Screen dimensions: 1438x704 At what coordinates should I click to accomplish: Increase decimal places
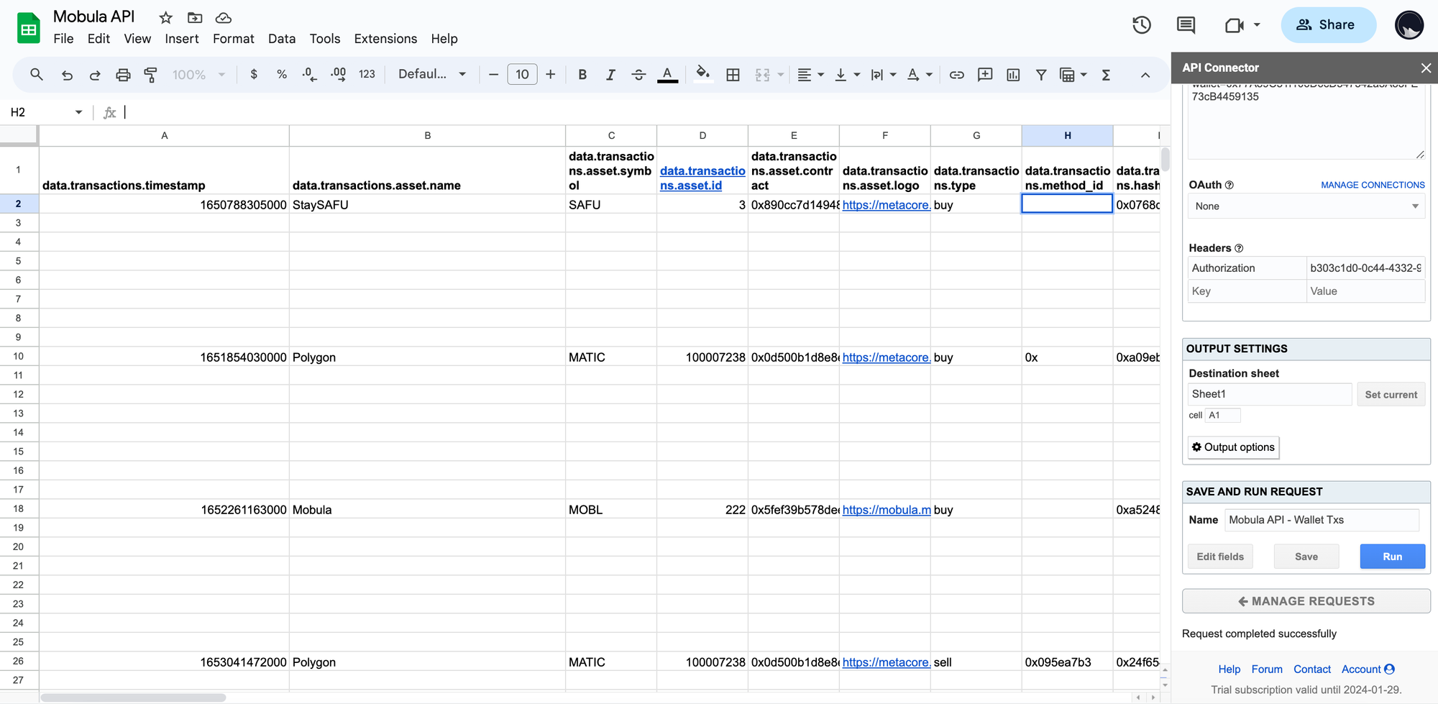pyautogui.click(x=338, y=74)
